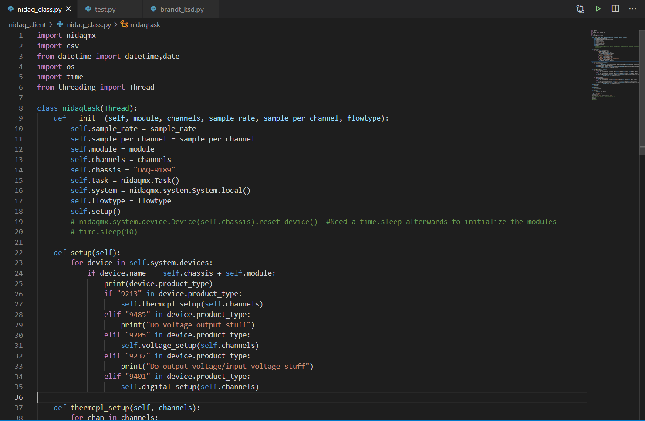This screenshot has width=645, height=421.
Task: Expand the nidaq_class.py breadcrumb item
Action: coord(88,24)
